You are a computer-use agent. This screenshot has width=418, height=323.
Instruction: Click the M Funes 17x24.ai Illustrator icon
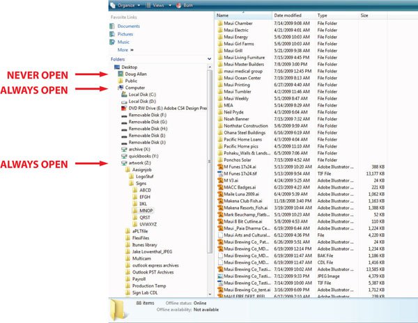(x=220, y=166)
